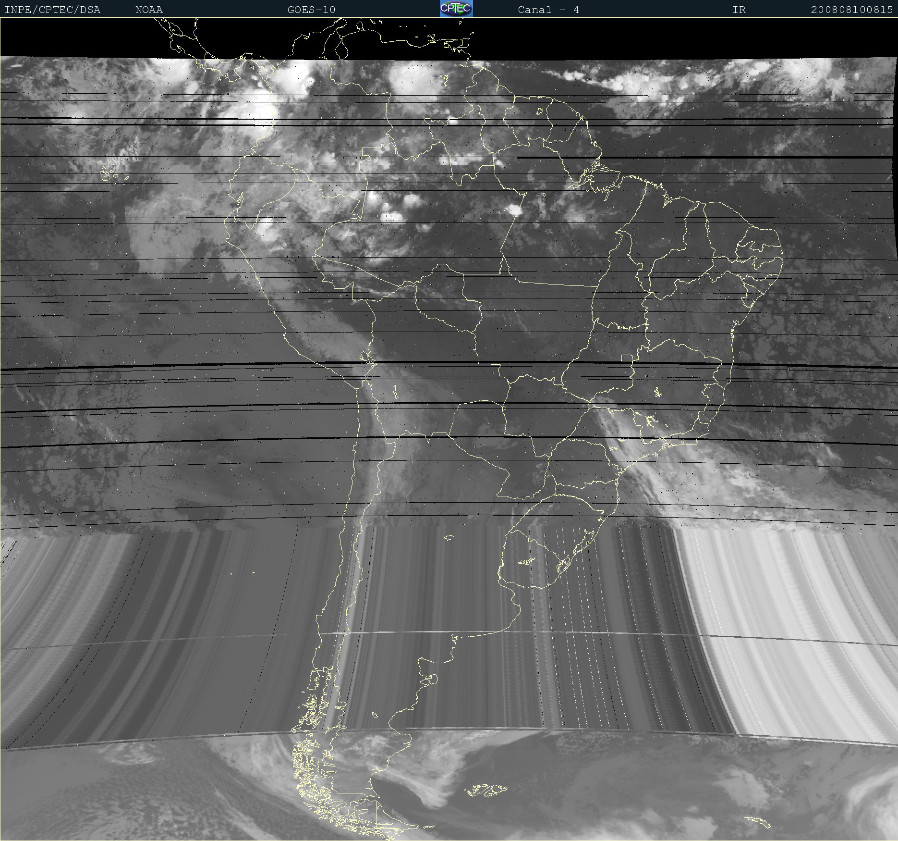Click the NOAA label in the header
This screenshot has height=841, width=898.
pyautogui.click(x=149, y=10)
